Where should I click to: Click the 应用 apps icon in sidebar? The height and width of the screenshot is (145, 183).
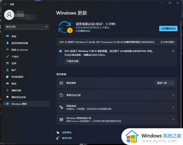click(x=7, y=63)
